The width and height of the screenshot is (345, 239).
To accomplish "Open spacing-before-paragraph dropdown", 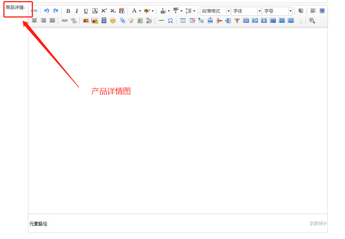I will [x=169, y=11].
